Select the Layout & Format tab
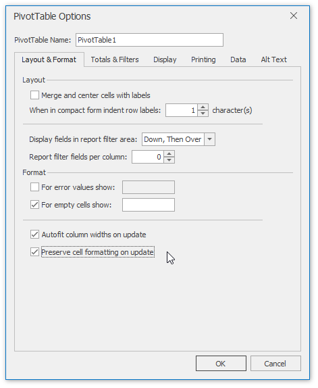Image resolution: width=318 pixels, height=388 pixels. click(49, 59)
